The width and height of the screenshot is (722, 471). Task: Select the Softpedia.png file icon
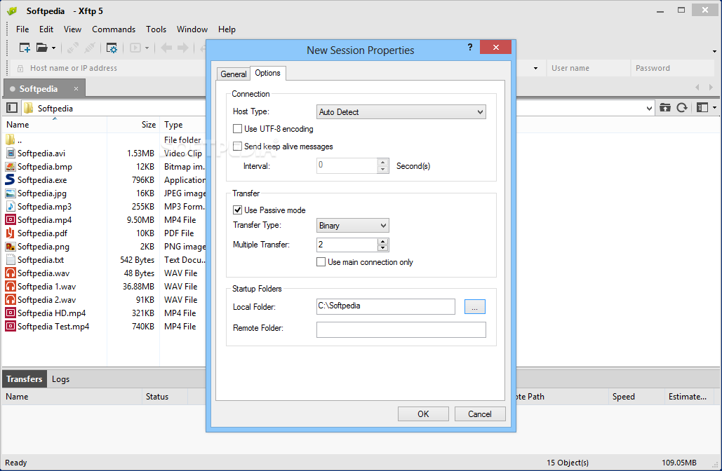[11, 246]
